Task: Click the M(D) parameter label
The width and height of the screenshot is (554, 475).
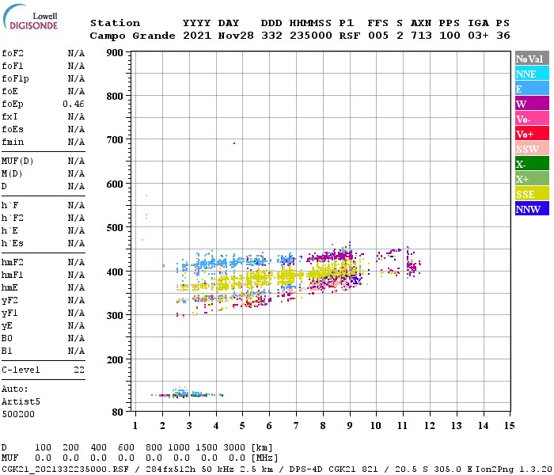Action: pyautogui.click(x=12, y=174)
